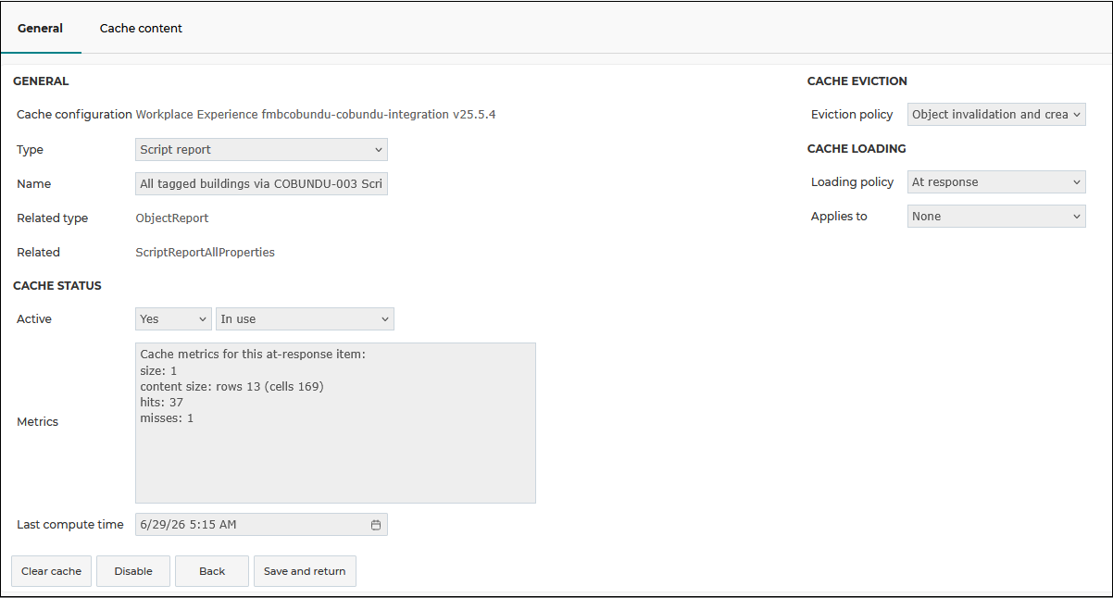Switch to the Cache content tab
Screen dimensions: 1113x598
(x=141, y=28)
